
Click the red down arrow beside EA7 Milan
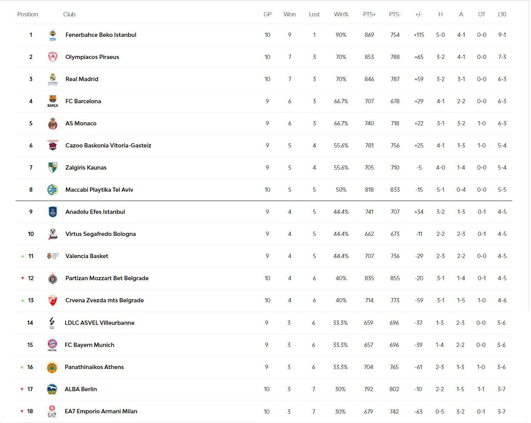pyautogui.click(x=22, y=411)
